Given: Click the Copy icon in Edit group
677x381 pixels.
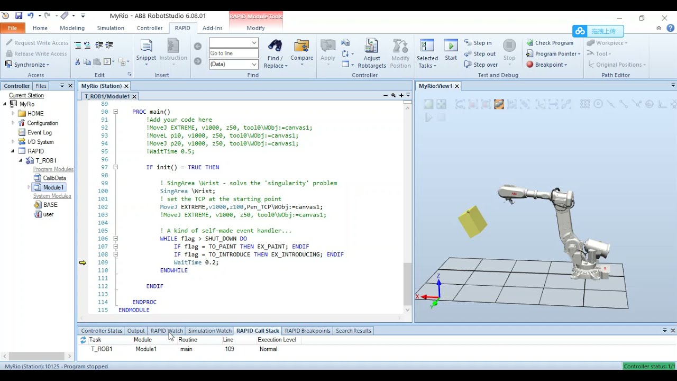Looking at the screenshot, I should [87, 62].
